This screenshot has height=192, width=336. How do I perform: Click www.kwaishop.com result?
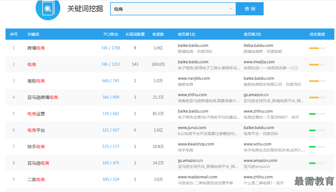pos(196,144)
